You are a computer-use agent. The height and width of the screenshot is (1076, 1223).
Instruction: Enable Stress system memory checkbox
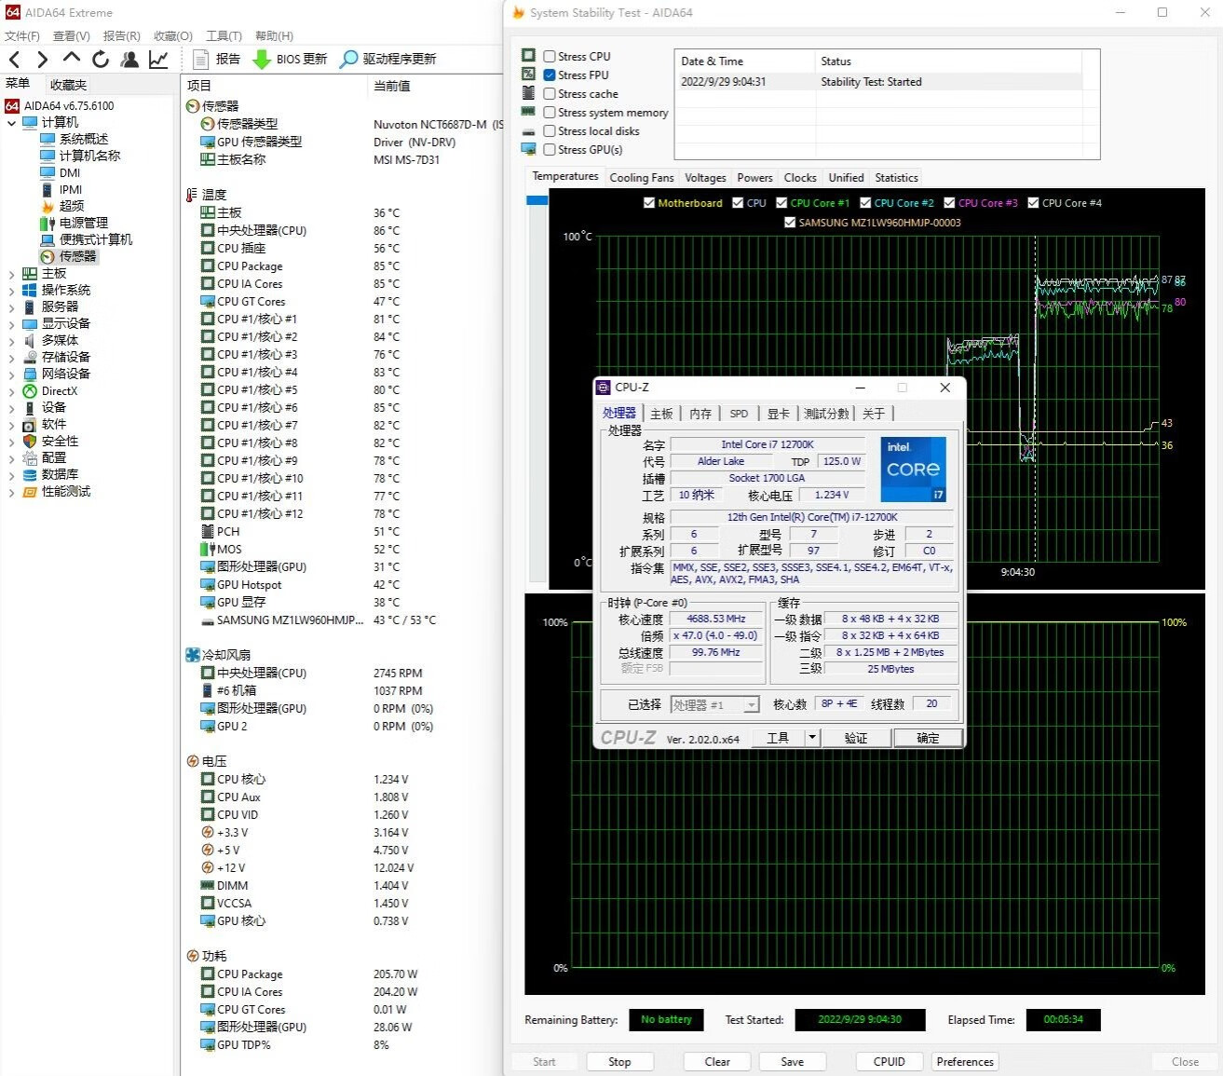(550, 113)
